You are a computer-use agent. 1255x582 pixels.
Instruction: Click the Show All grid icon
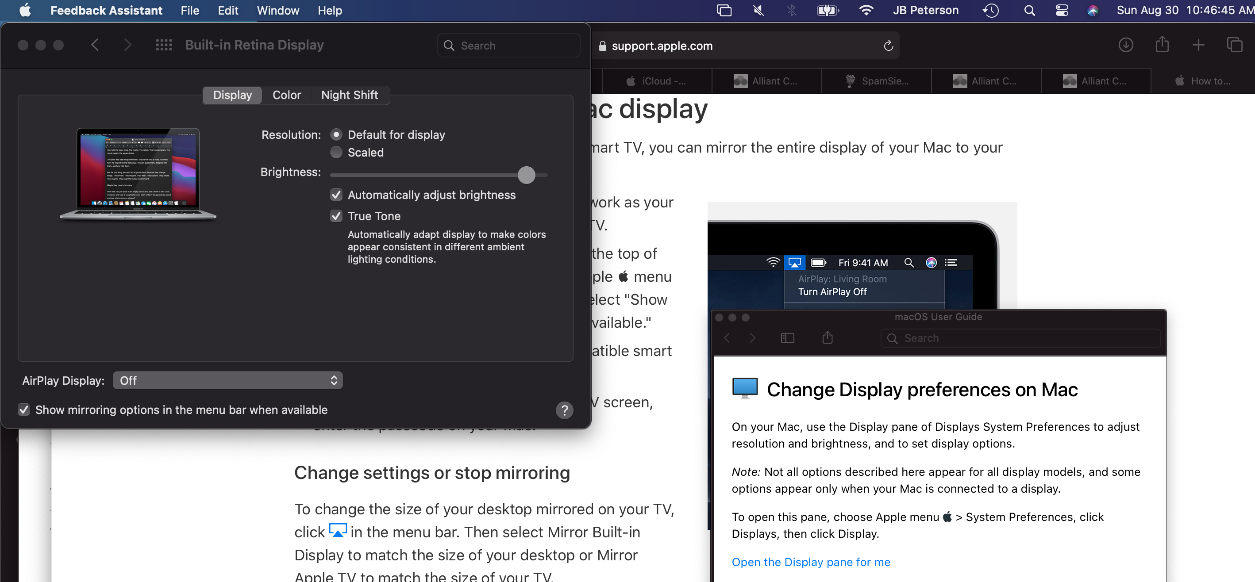click(164, 45)
